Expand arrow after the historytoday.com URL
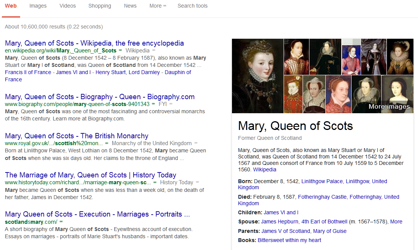418x250 pixels. coord(155,182)
